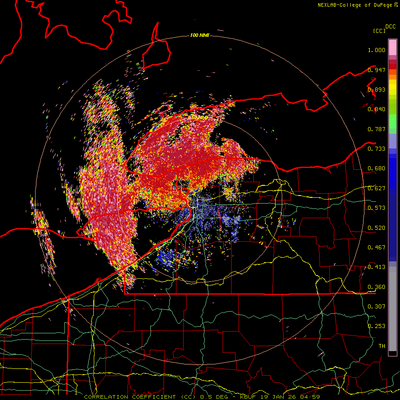Select the dark navy segment of the color bar
The image size is (400, 400).
[x=392, y=227]
